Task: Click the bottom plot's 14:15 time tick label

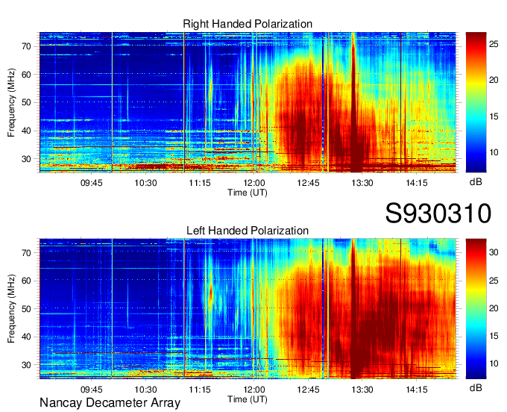Action: 417,390
